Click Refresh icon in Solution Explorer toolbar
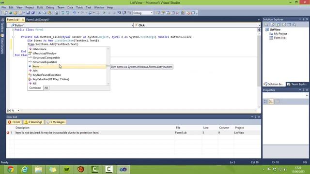The width and height of the screenshot is (310, 174). (x=278, y=25)
